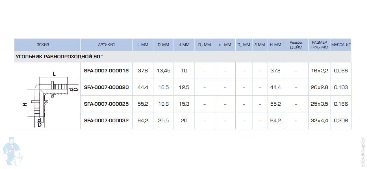This screenshot has height=169, width=367.
Task: Click the elbow fitting sketch drawing
Action: pyautogui.click(x=51, y=97)
